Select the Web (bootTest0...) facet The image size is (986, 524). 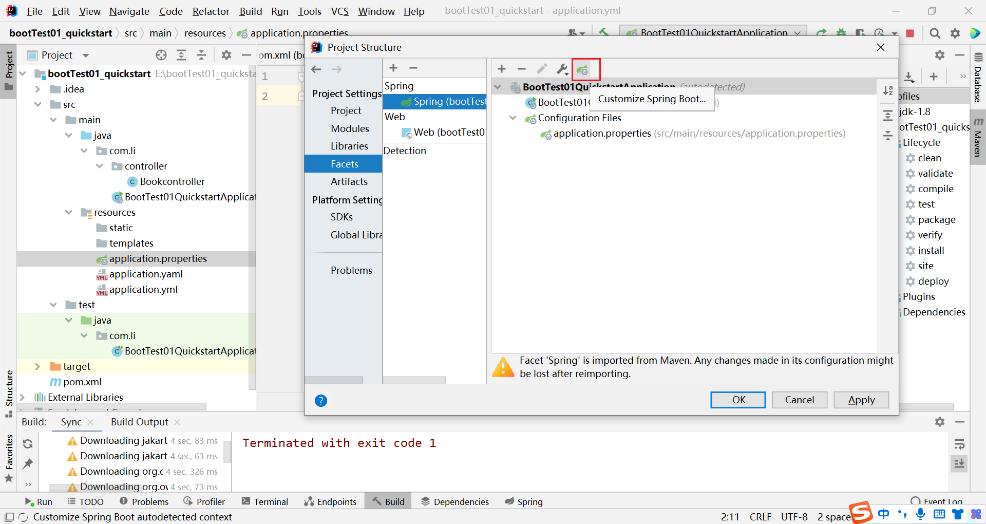[x=435, y=132]
